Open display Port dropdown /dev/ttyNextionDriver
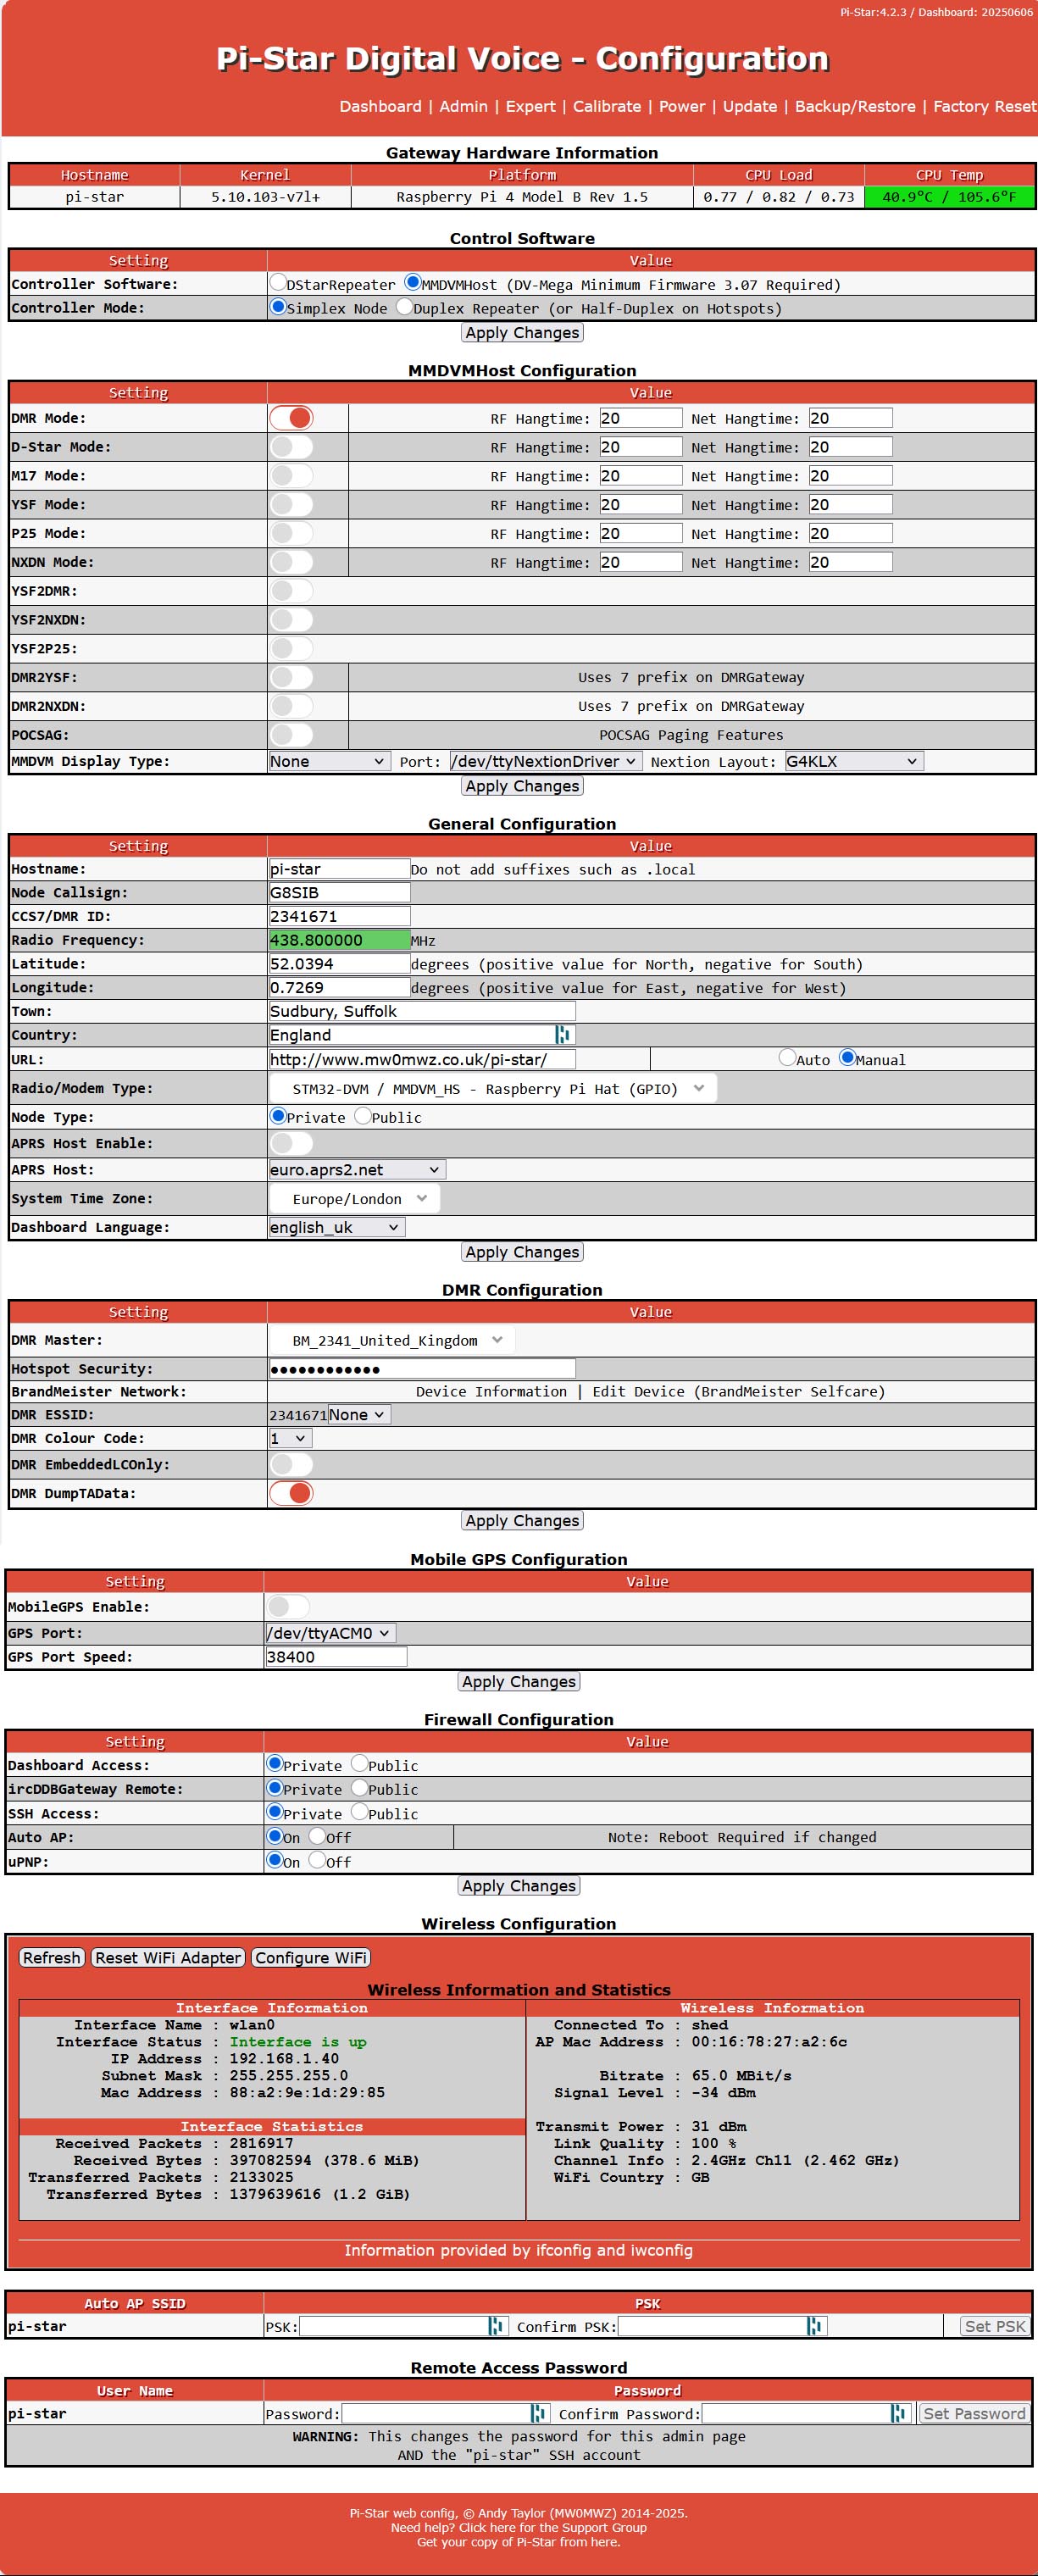Viewport: 1038px width, 2576px height. point(545,761)
